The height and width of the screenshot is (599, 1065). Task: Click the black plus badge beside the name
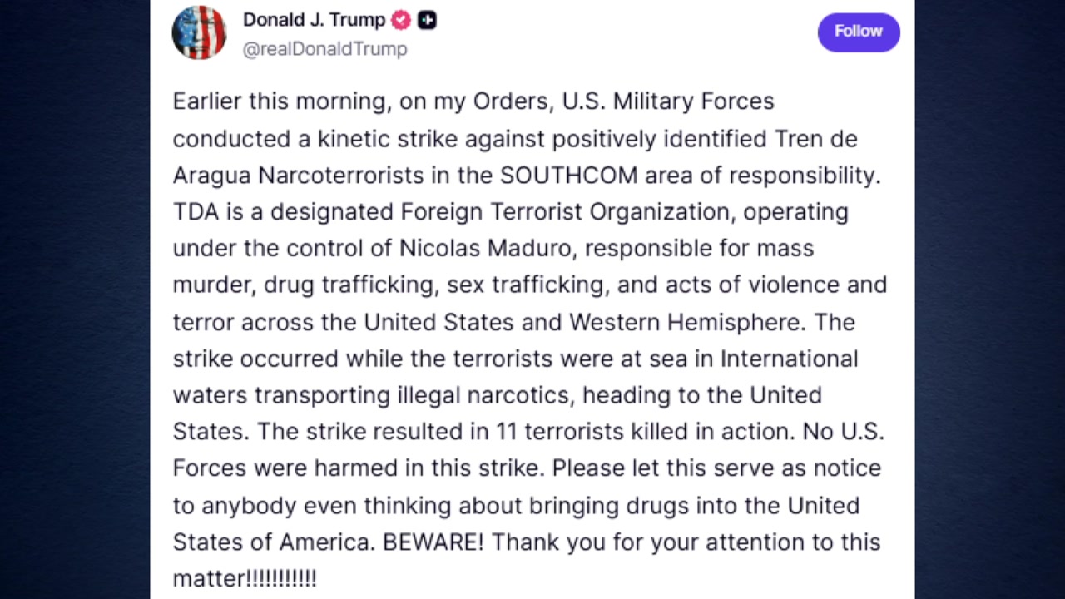pyautogui.click(x=427, y=20)
